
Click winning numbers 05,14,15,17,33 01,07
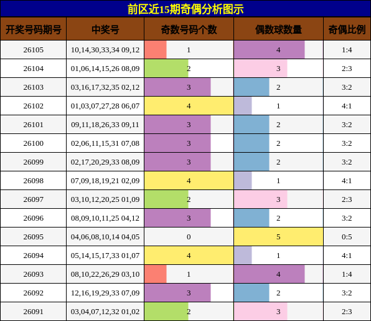click(x=105, y=256)
